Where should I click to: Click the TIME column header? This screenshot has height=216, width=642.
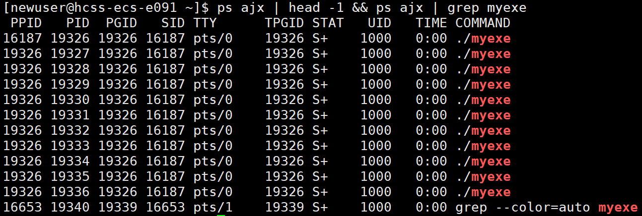(431, 23)
